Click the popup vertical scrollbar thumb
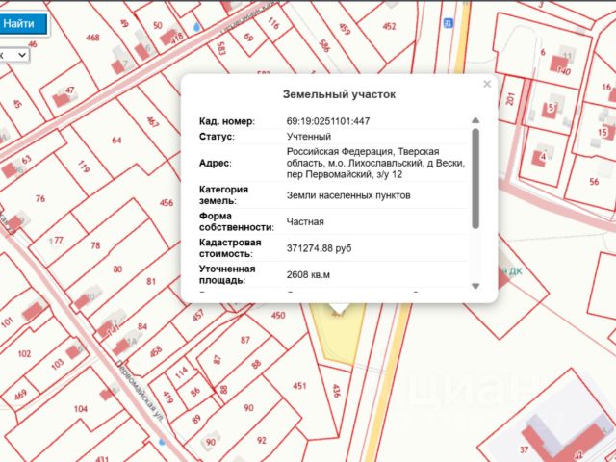This screenshot has height=462, width=616. (x=475, y=178)
